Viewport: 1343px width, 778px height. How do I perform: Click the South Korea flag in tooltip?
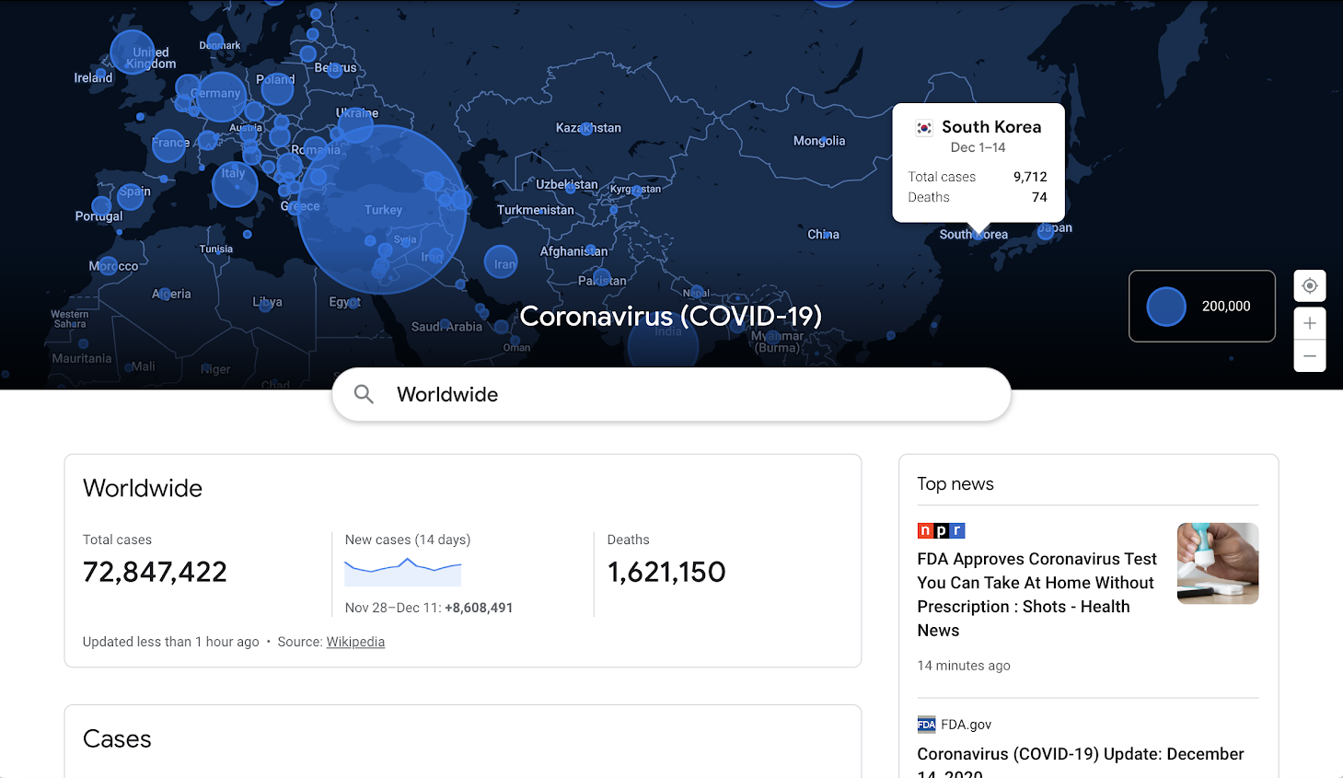pyautogui.click(x=924, y=128)
